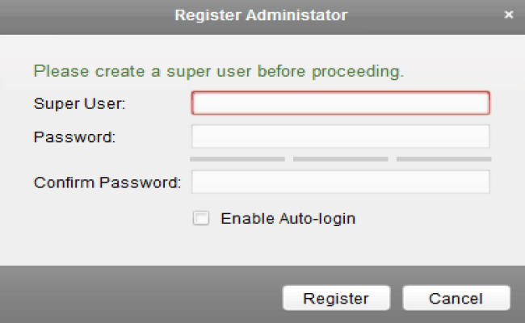The image size is (525, 323).
Task: Select the red-outlined text box
Action: (340, 103)
